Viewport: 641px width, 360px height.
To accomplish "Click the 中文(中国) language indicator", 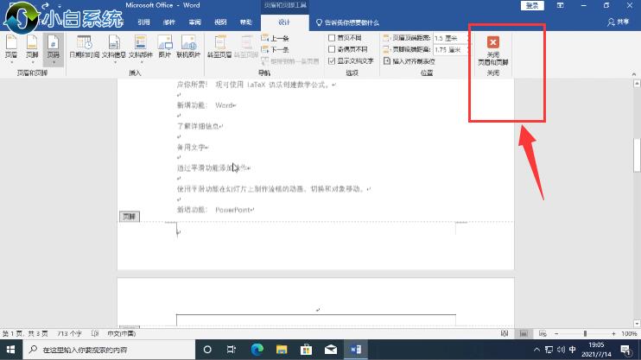I will (122, 334).
